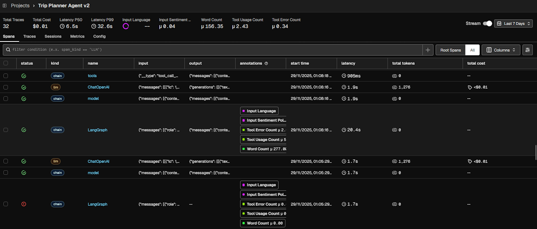Expand the Columns dropdown
Screen dimensions: 537x229
click(501, 50)
